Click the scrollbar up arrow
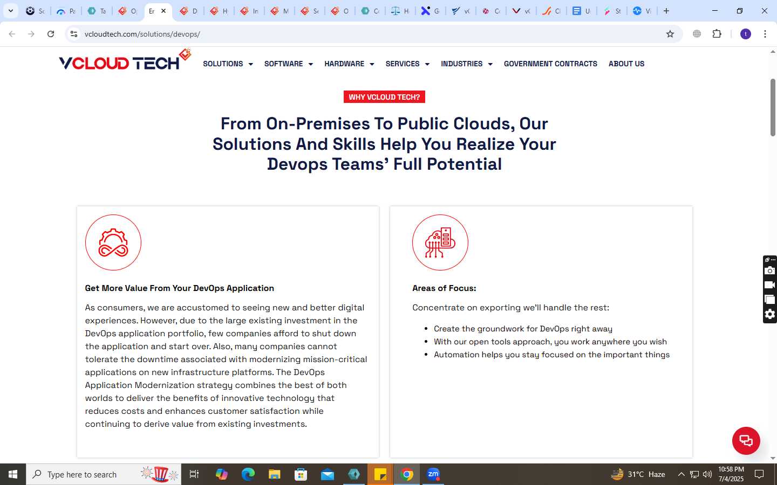777x485 pixels. coord(773,52)
